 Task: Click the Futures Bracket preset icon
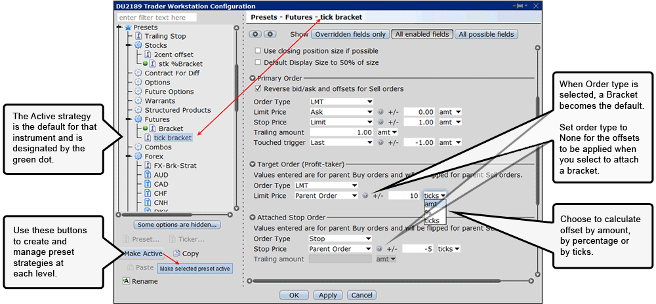pyautogui.click(x=153, y=128)
